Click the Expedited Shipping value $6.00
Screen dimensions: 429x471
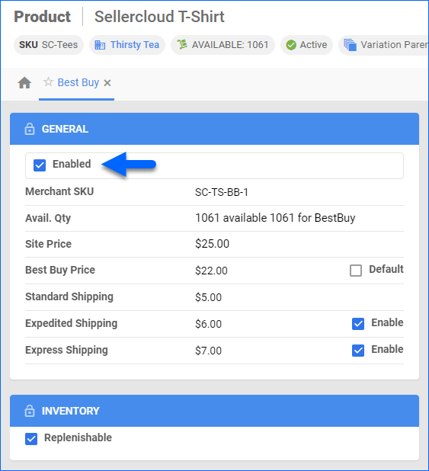[208, 324]
